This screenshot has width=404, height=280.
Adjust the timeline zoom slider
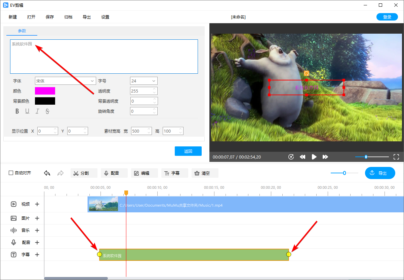click(345, 173)
